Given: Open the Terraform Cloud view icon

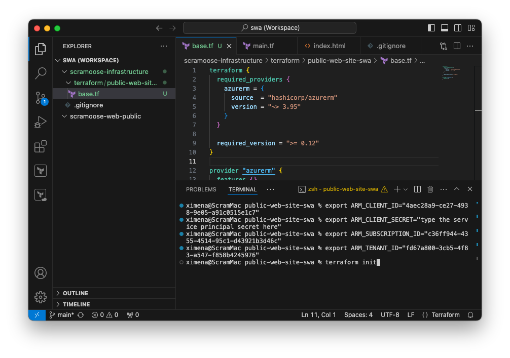Looking at the screenshot, I should point(41,195).
